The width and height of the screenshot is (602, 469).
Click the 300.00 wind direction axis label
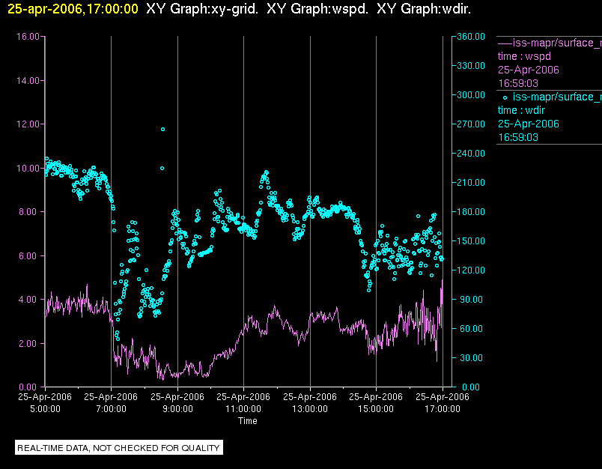[x=471, y=95]
